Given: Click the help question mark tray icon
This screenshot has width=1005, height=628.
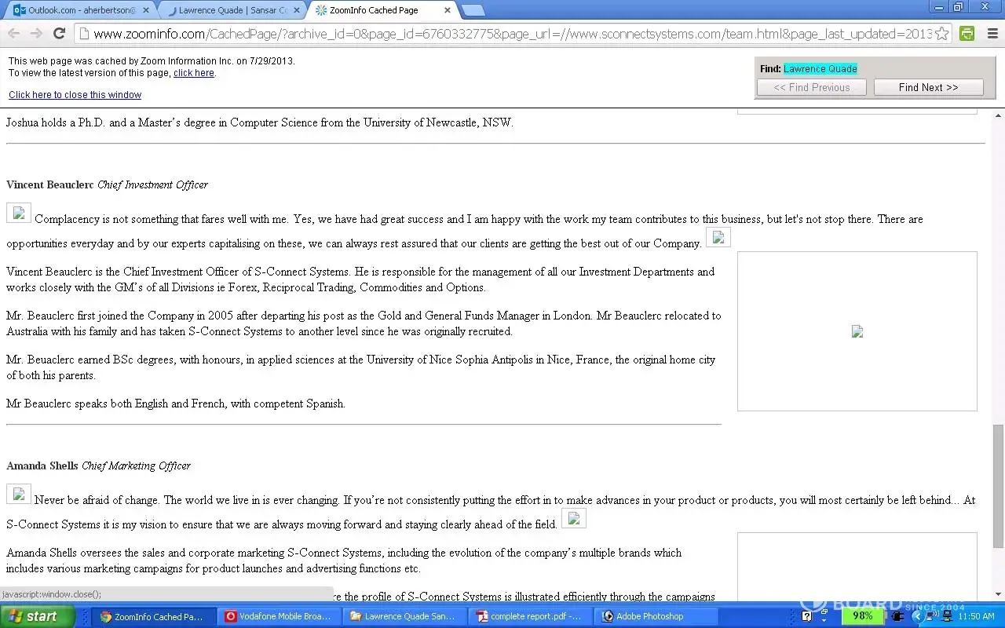Looking at the screenshot, I should click(806, 616).
